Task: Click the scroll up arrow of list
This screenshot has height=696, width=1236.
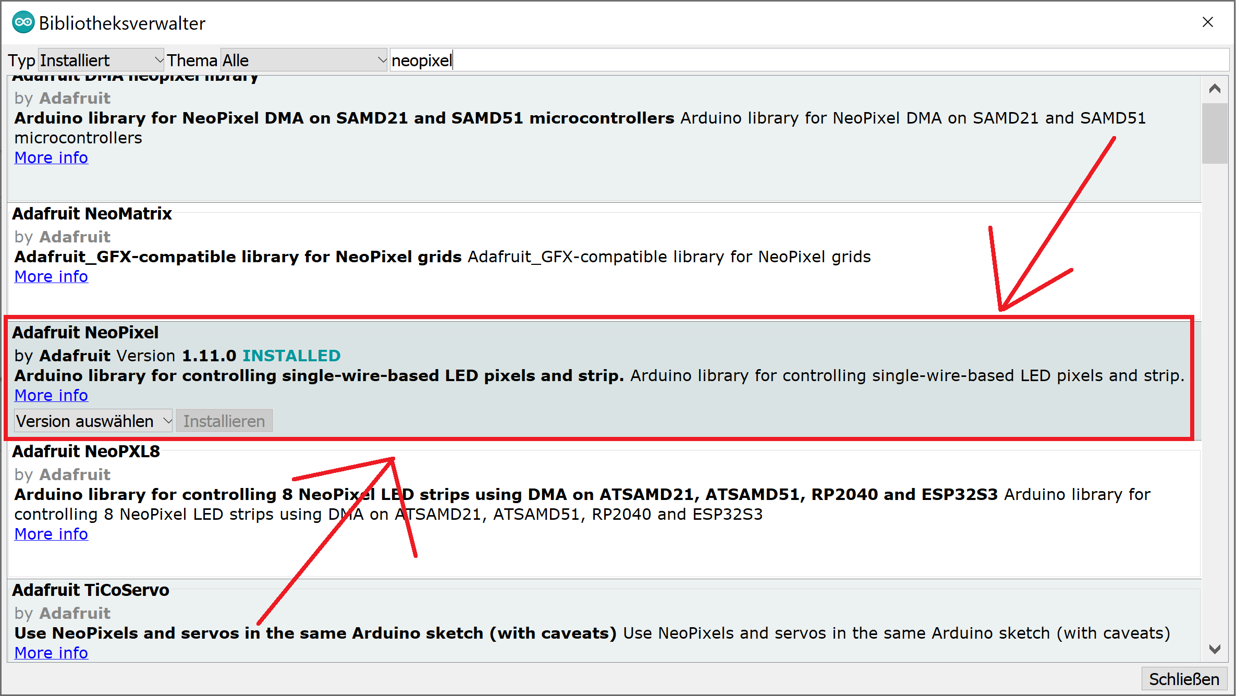Action: [1215, 89]
